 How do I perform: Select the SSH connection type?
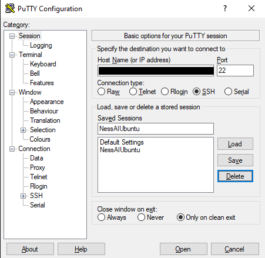(196, 92)
